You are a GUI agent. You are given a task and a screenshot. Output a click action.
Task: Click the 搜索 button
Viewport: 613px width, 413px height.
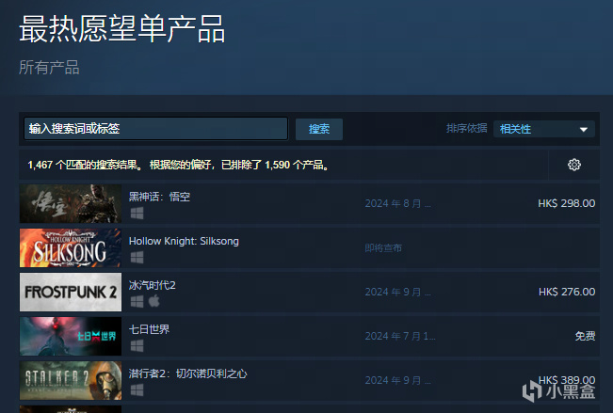(x=319, y=129)
